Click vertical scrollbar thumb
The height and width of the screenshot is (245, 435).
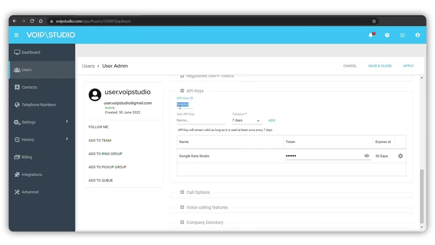422,197
